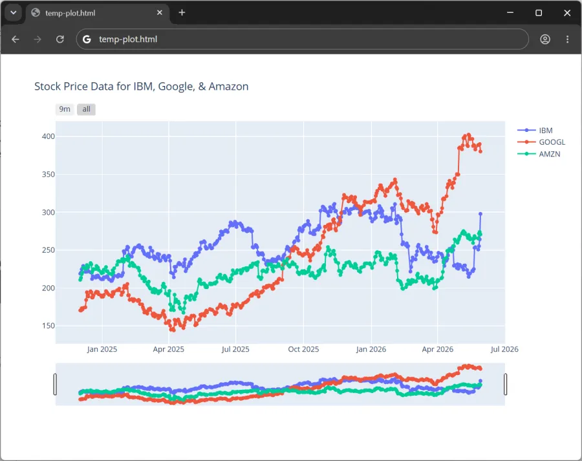Click the last IBM data point near 300
The height and width of the screenshot is (461, 582).
click(480, 214)
